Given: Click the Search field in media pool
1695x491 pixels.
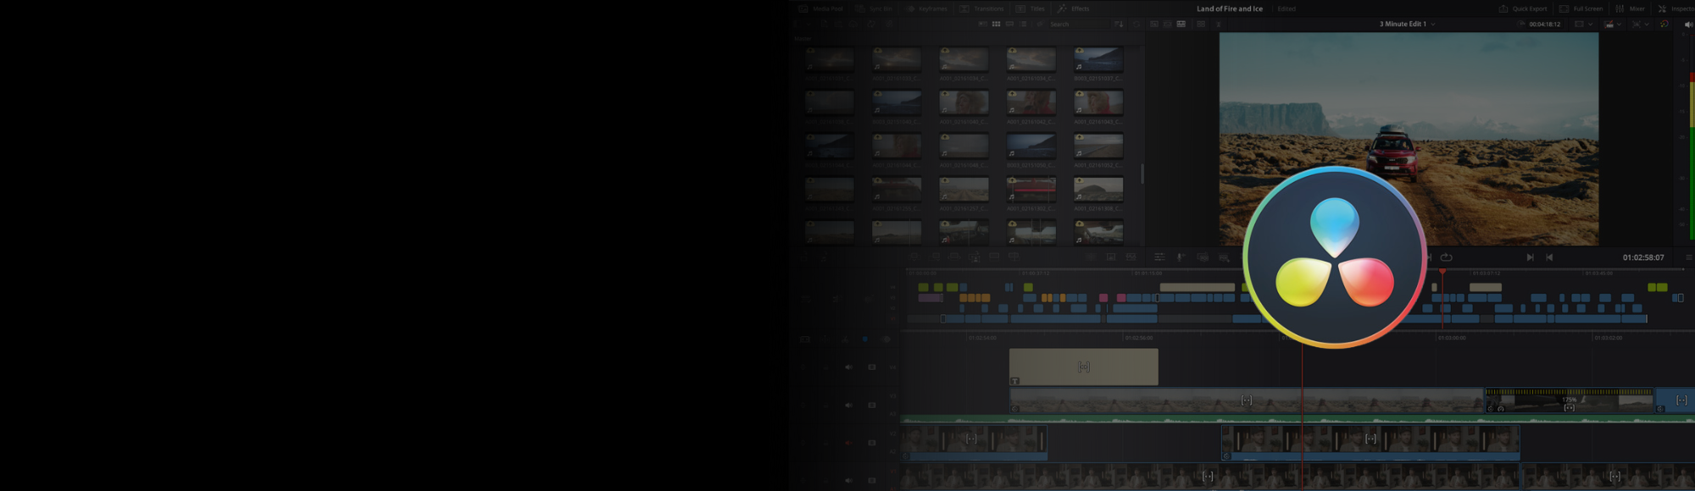Looking at the screenshot, I should pyautogui.click(x=1076, y=25).
